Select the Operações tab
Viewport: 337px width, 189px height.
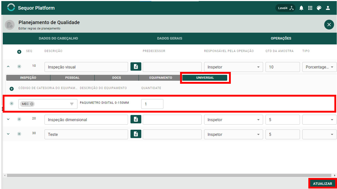[281, 38]
